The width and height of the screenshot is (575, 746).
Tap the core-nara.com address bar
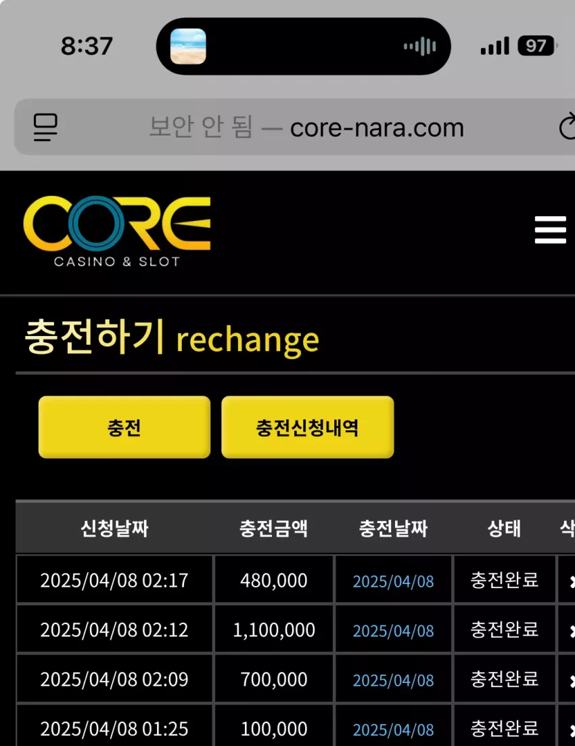pos(294,127)
